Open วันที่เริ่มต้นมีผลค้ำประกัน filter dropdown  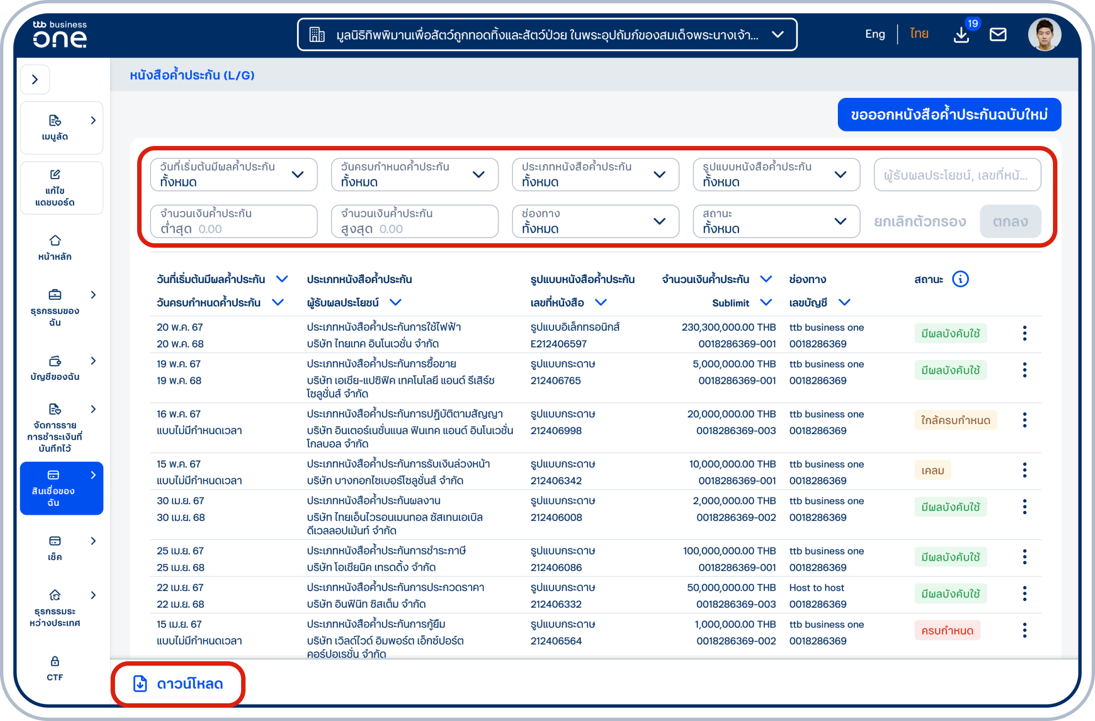234,175
